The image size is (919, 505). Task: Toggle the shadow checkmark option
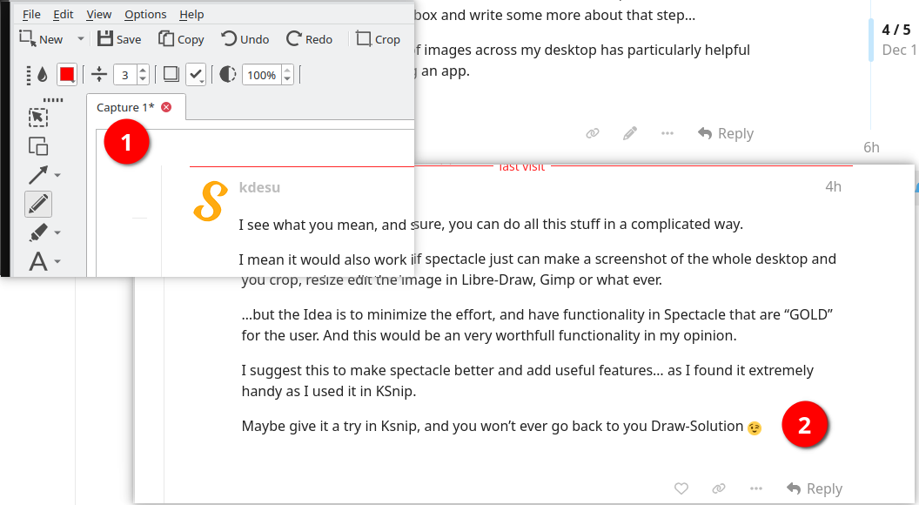tap(196, 75)
